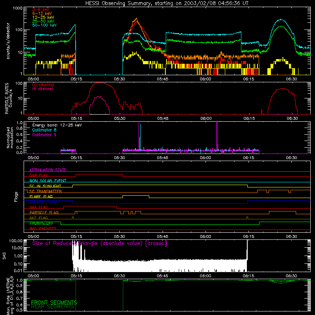Select the 25-50 keV legend label

point(43,21)
